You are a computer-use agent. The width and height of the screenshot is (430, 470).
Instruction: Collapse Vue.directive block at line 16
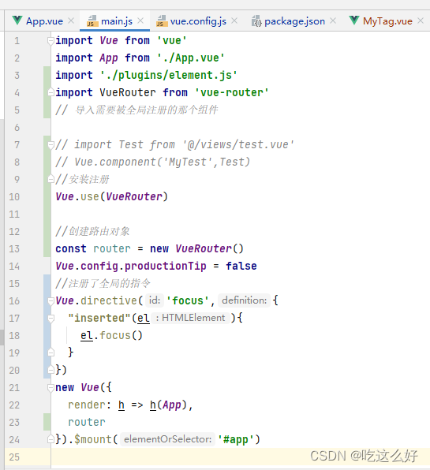[x=51, y=300]
